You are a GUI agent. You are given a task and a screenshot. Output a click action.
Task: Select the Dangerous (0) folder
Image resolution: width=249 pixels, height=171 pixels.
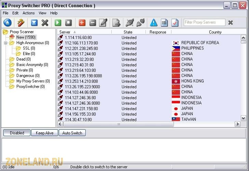pos(28,76)
